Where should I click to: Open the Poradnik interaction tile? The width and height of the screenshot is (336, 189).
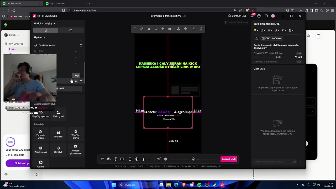(58, 134)
